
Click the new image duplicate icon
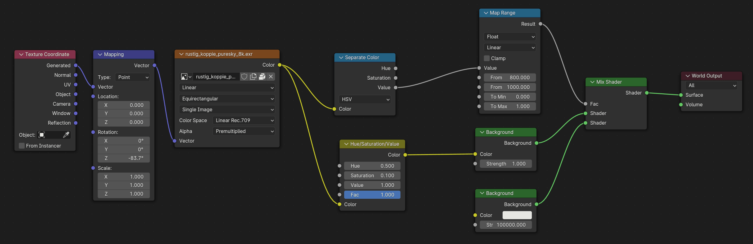(x=253, y=77)
